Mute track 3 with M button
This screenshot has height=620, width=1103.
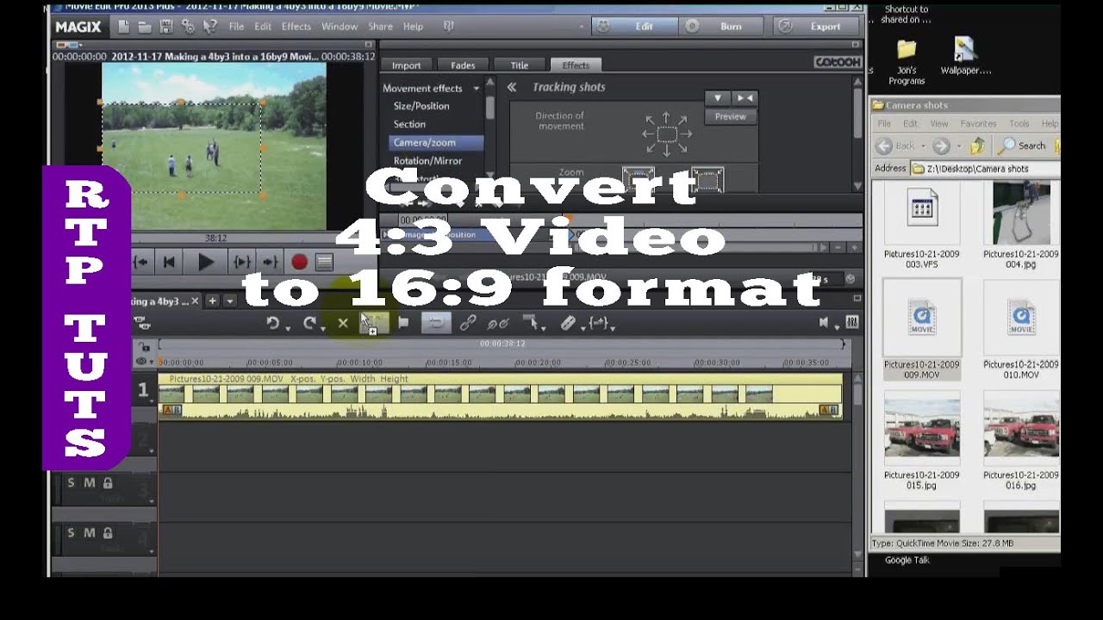click(x=89, y=483)
